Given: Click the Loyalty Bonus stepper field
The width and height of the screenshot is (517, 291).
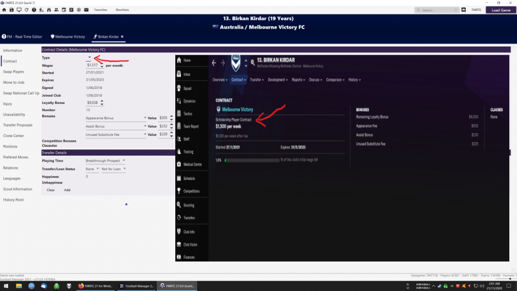Looking at the screenshot, I should click(x=95, y=102).
